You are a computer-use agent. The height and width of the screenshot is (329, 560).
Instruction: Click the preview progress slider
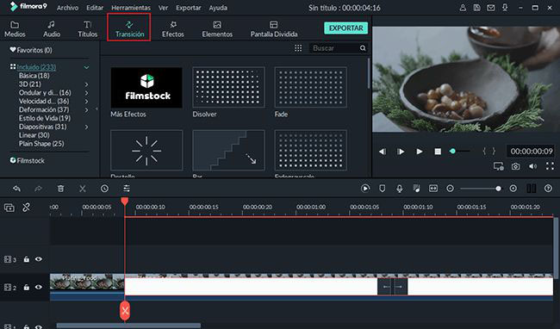tap(460, 152)
